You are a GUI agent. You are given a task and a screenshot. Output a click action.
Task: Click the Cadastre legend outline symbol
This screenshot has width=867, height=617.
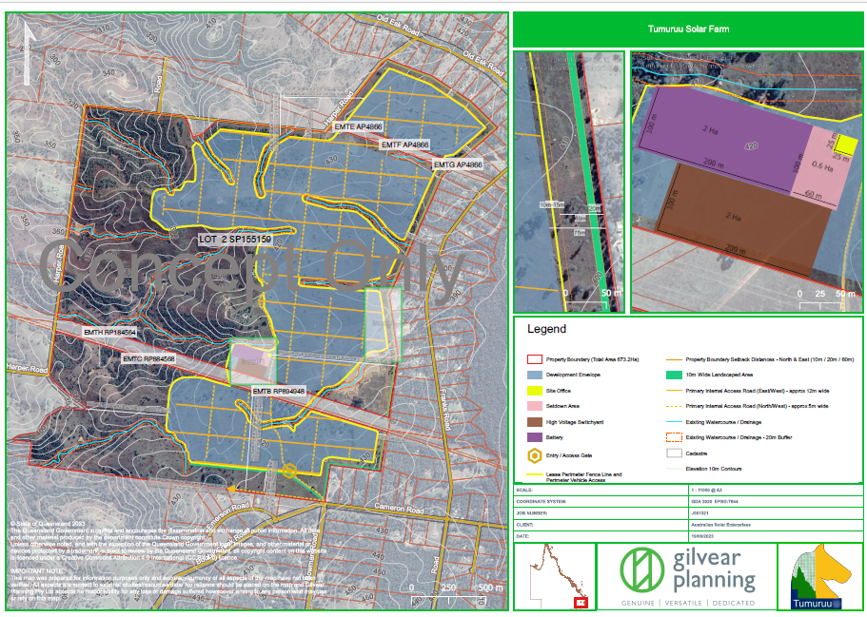tap(674, 452)
